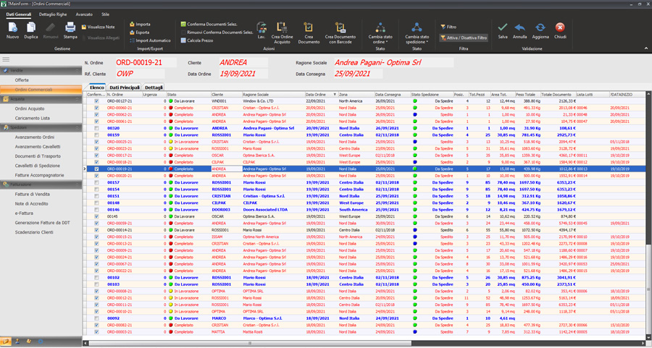652x348 pixels.
Task: Click the Data Consegna field 25/09/2021
Action: (x=358, y=74)
